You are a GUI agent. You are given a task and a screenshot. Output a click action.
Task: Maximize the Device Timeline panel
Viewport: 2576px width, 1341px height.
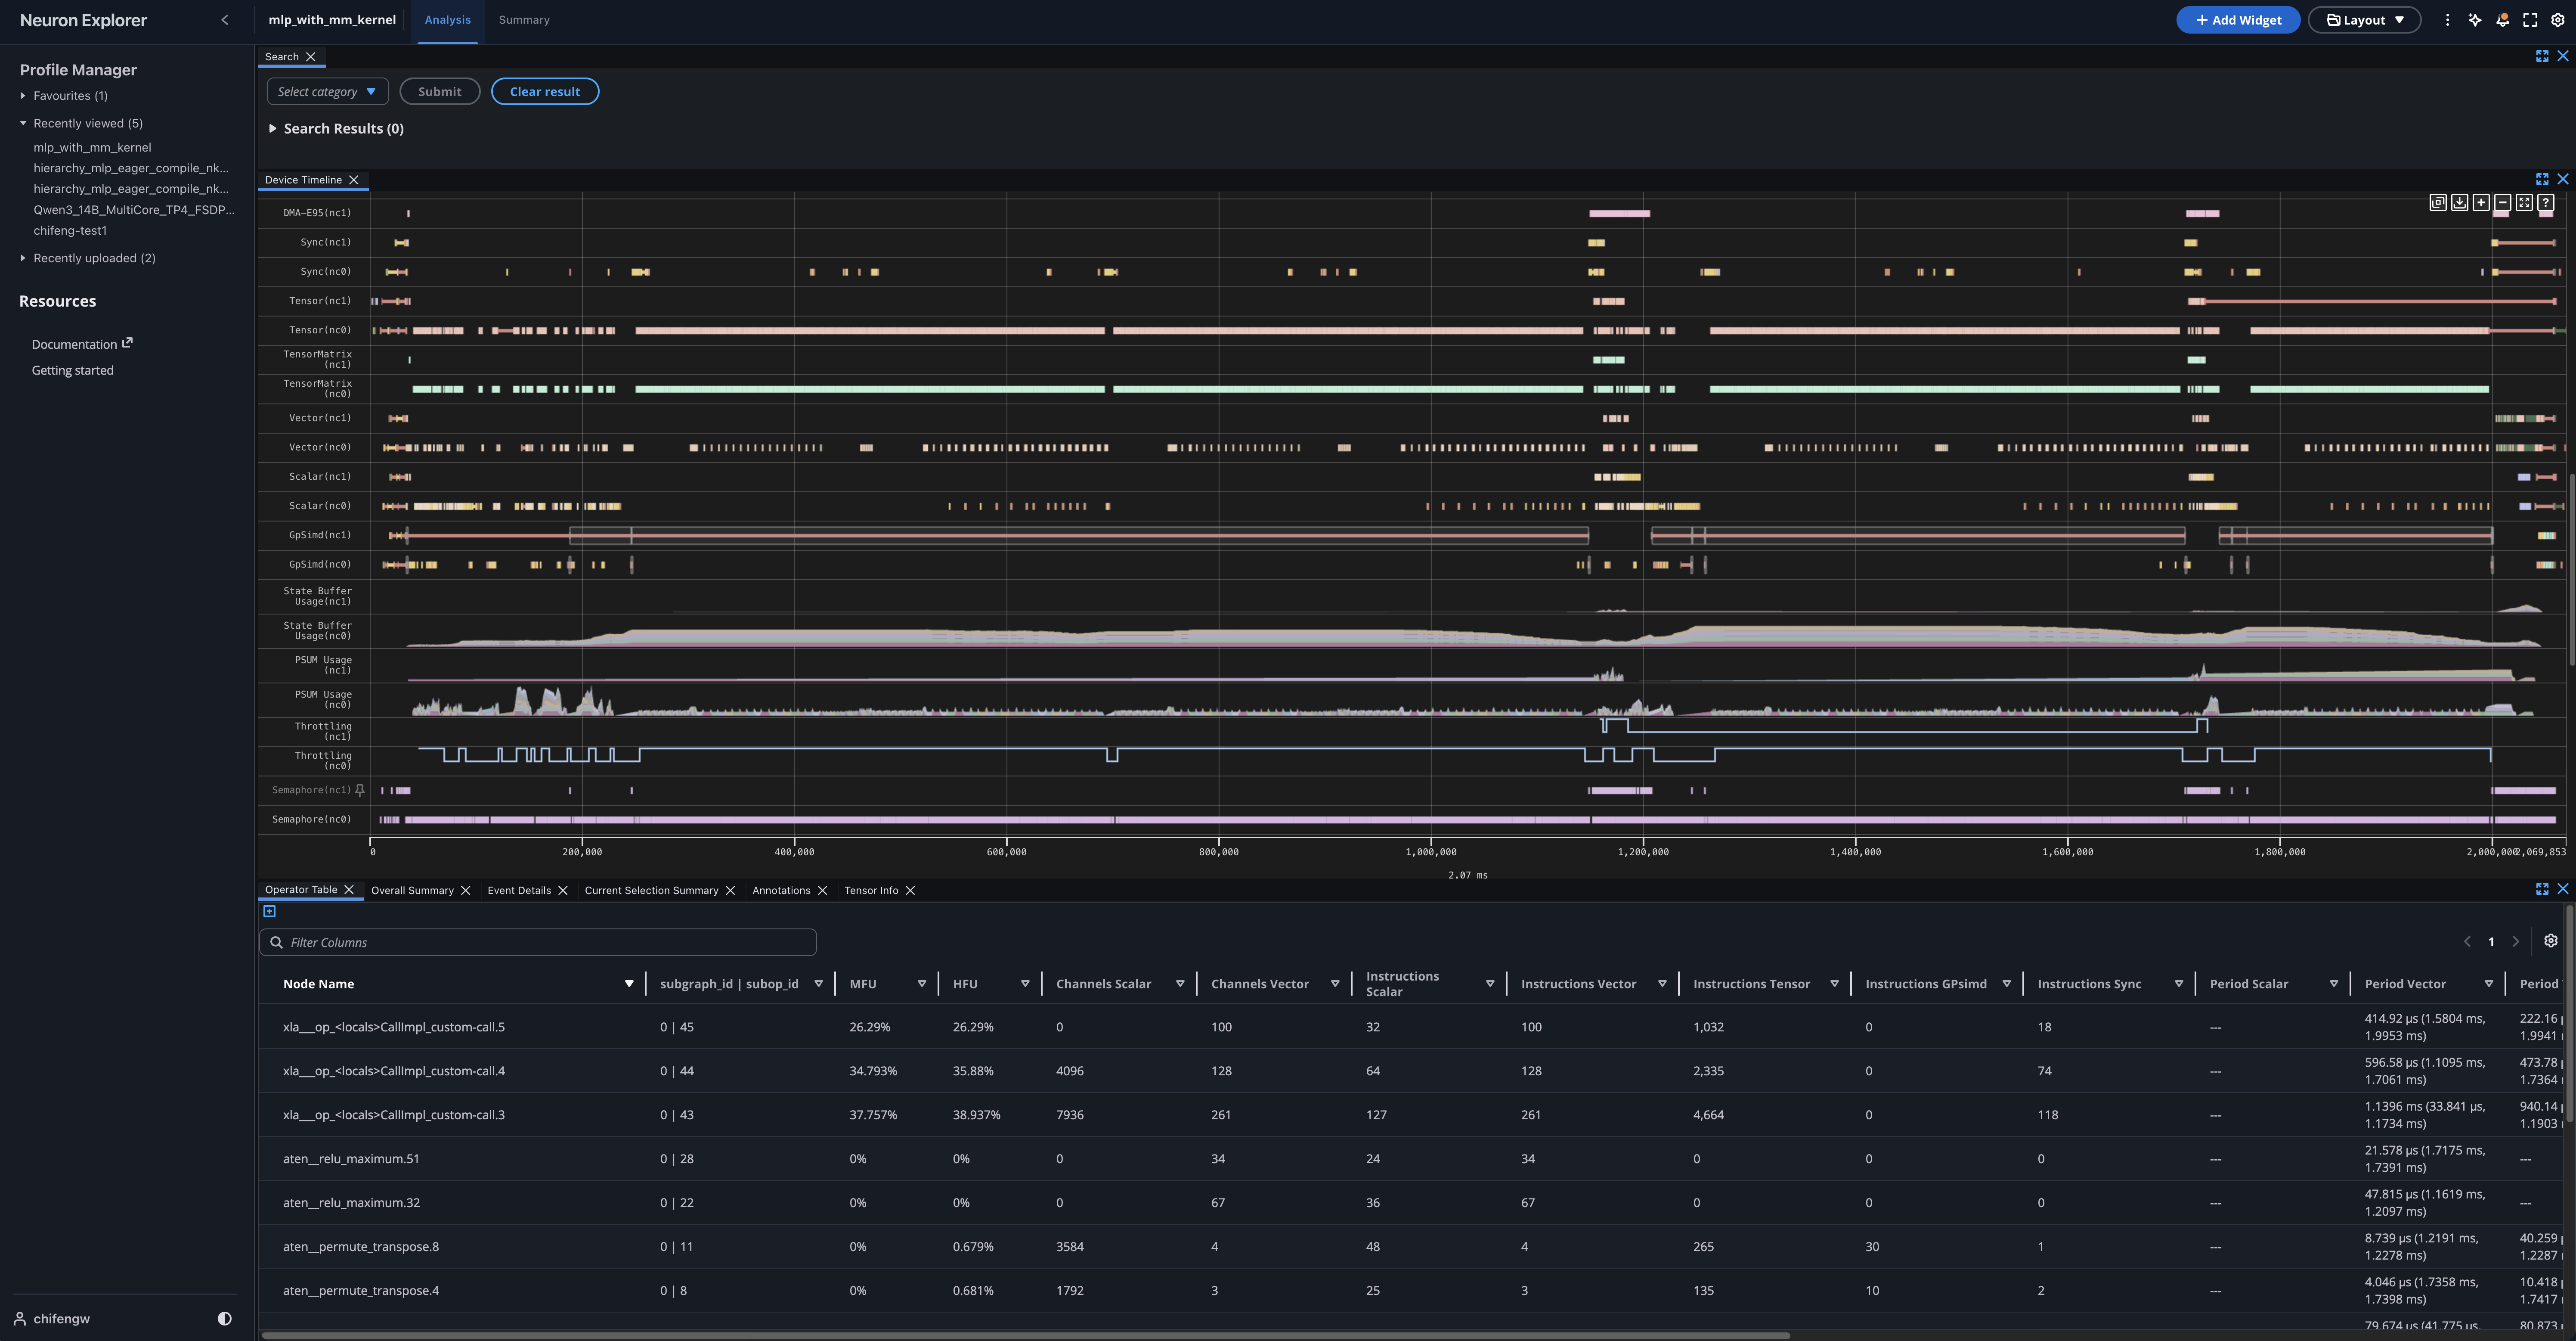pyautogui.click(x=2542, y=179)
